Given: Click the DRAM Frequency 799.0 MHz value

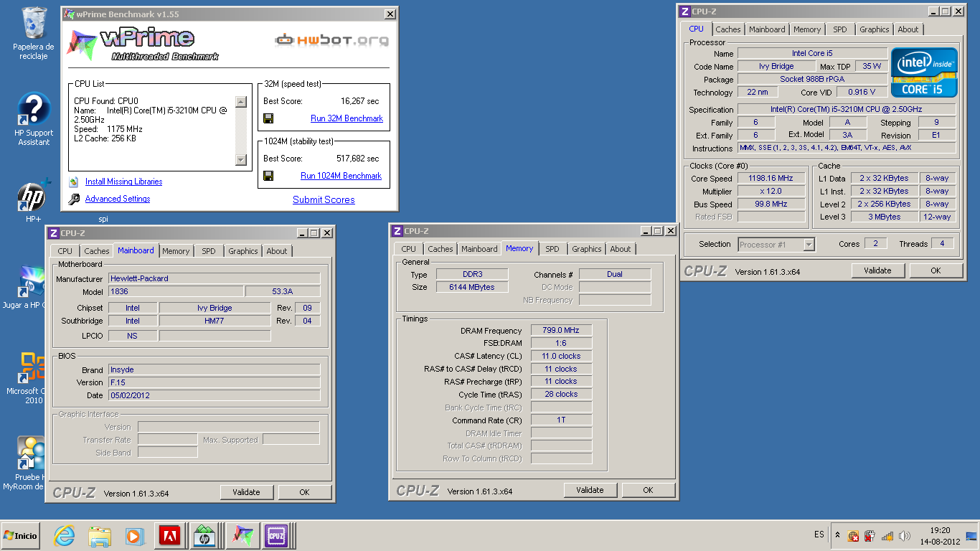Looking at the screenshot, I should [x=561, y=331].
